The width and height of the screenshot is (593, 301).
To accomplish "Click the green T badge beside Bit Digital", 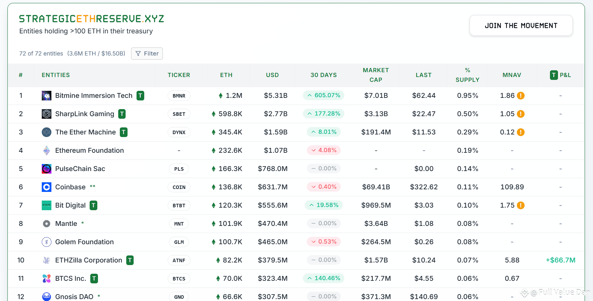I will [93, 205].
